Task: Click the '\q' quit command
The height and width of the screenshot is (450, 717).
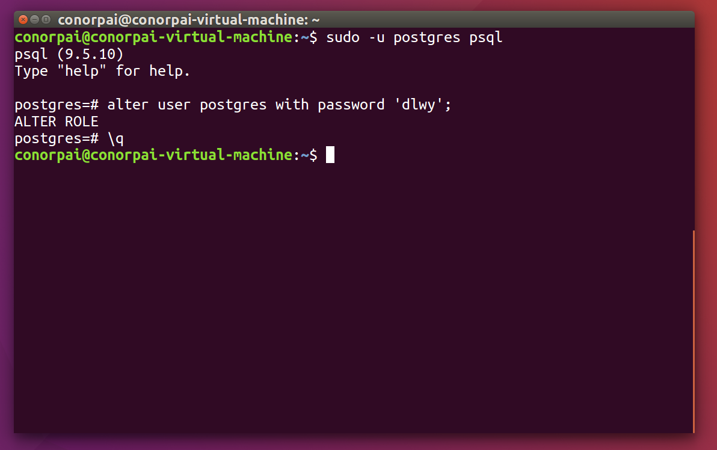Action: 115,138
